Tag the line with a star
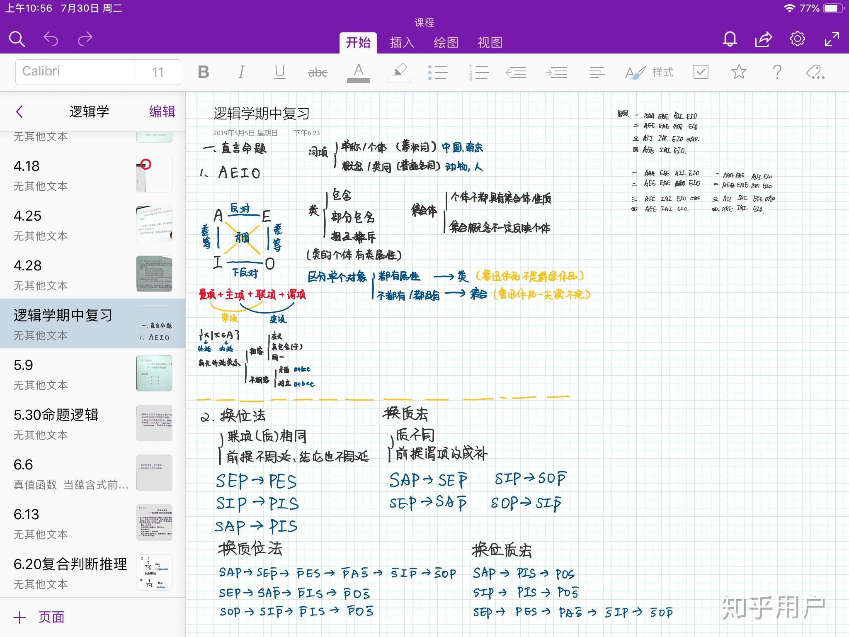This screenshot has height=637, width=849. [x=738, y=72]
